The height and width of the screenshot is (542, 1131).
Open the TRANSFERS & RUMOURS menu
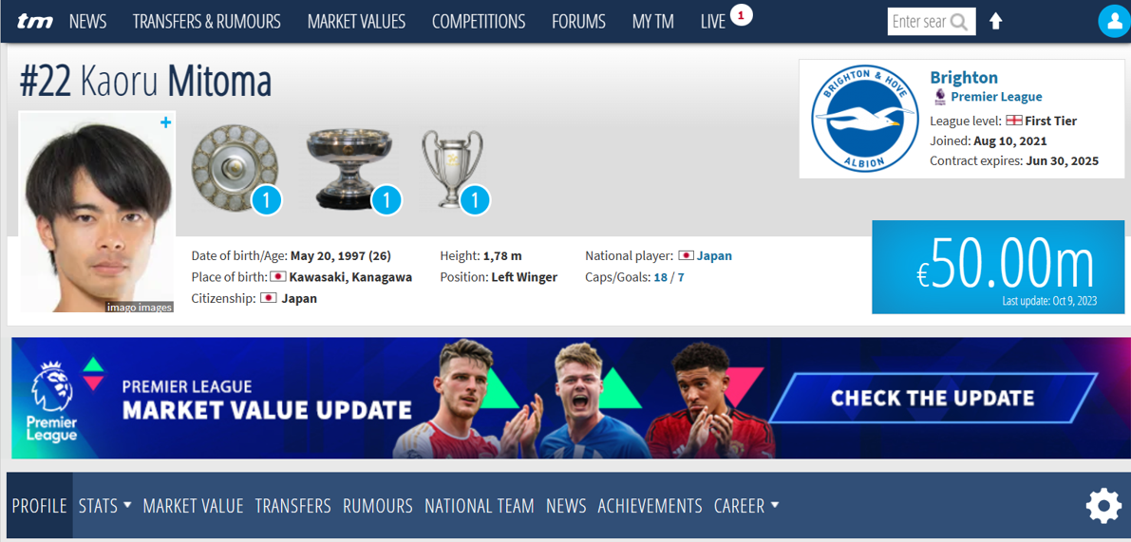206,22
